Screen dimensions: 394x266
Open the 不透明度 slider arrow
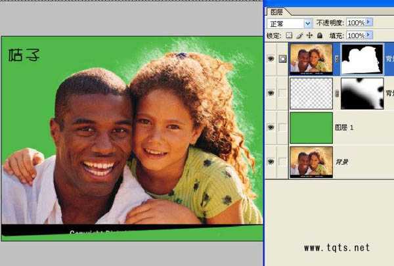click(x=368, y=22)
